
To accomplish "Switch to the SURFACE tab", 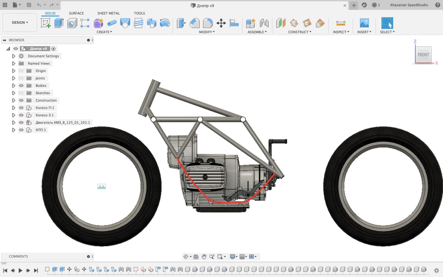I will point(76,13).
